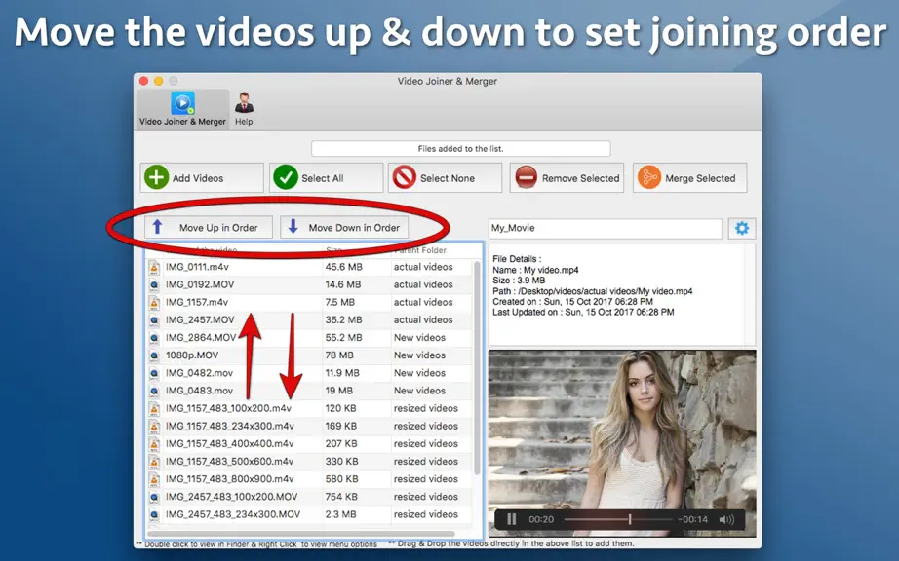Screen dimensions: 899x561
Task: Click the Select All button label
Action: 322,178
